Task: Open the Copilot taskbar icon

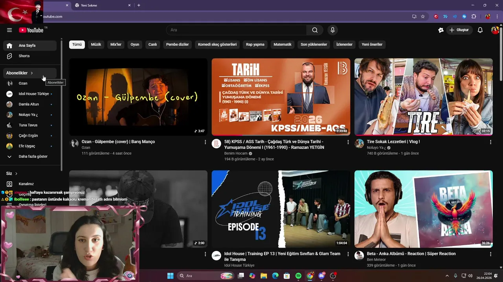Action: pos(252,276)
